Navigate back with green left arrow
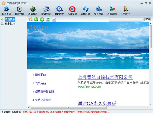 click(x=36, y=20)
